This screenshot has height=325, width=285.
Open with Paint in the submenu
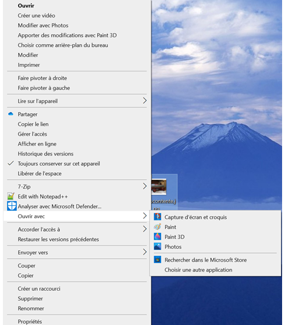pos(216,227)
